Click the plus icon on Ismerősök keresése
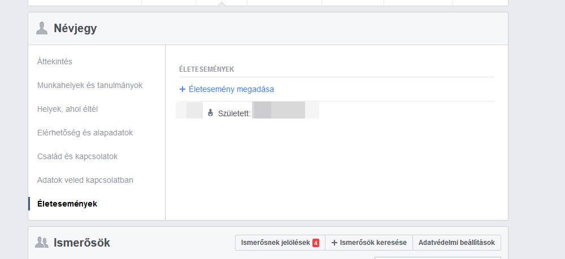 (x=334, y=243)
